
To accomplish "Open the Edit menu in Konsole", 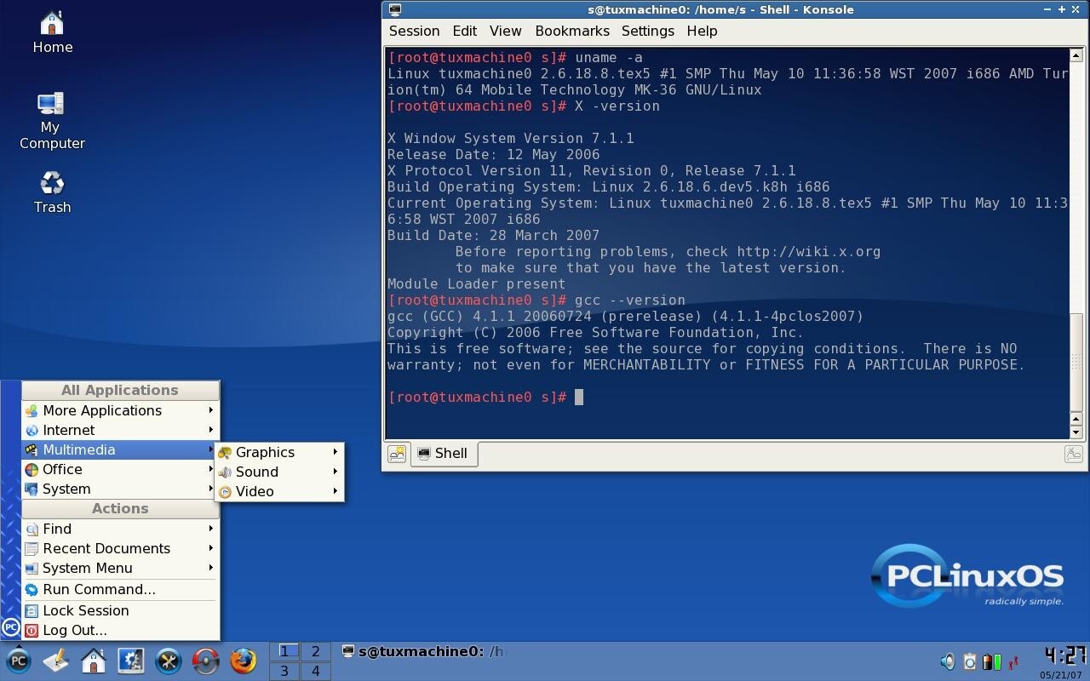I will [x=464, y=31].
